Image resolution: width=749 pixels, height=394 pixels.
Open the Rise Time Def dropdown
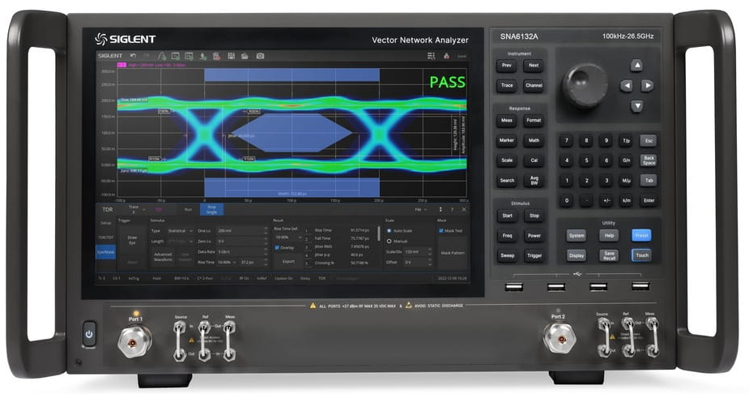pos(287,238)
